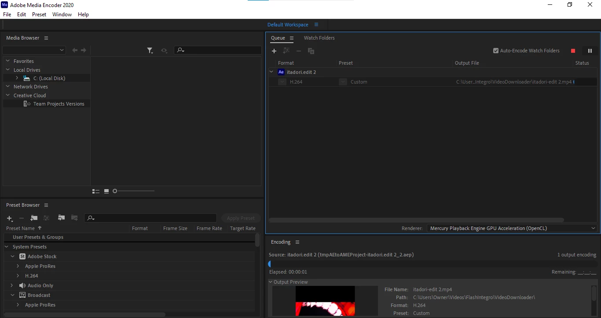The width and height of the screenshot is (601, 318).
Task: Open the Renderer dropdown
Action: click(511, 228)
